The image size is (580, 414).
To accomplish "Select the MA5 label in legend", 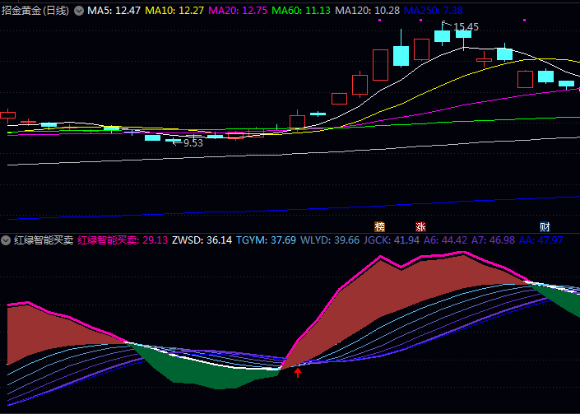I will (x=114, y=11).
